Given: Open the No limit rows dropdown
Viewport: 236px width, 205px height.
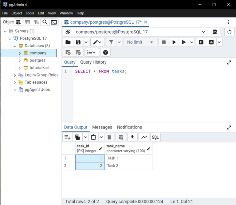Looking at the screenshot, I should (140, 42).
